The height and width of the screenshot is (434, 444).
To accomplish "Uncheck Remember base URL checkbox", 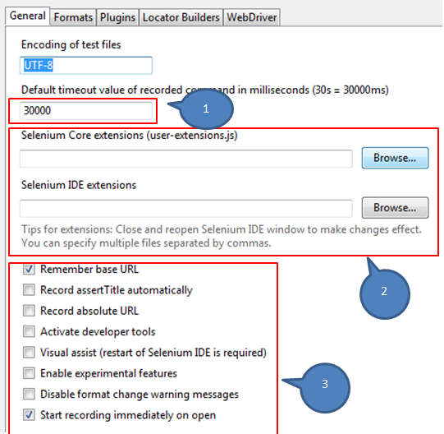I will coord(29,269).
